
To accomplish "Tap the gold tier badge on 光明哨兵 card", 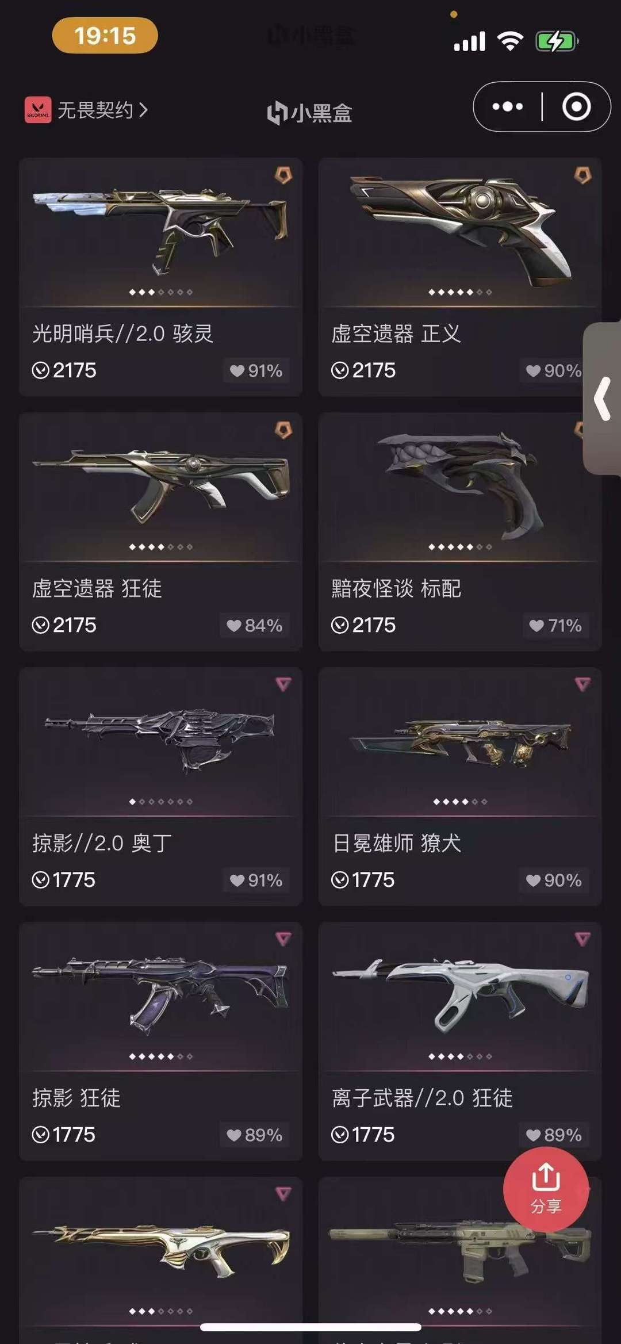I will tap(283, 175).
